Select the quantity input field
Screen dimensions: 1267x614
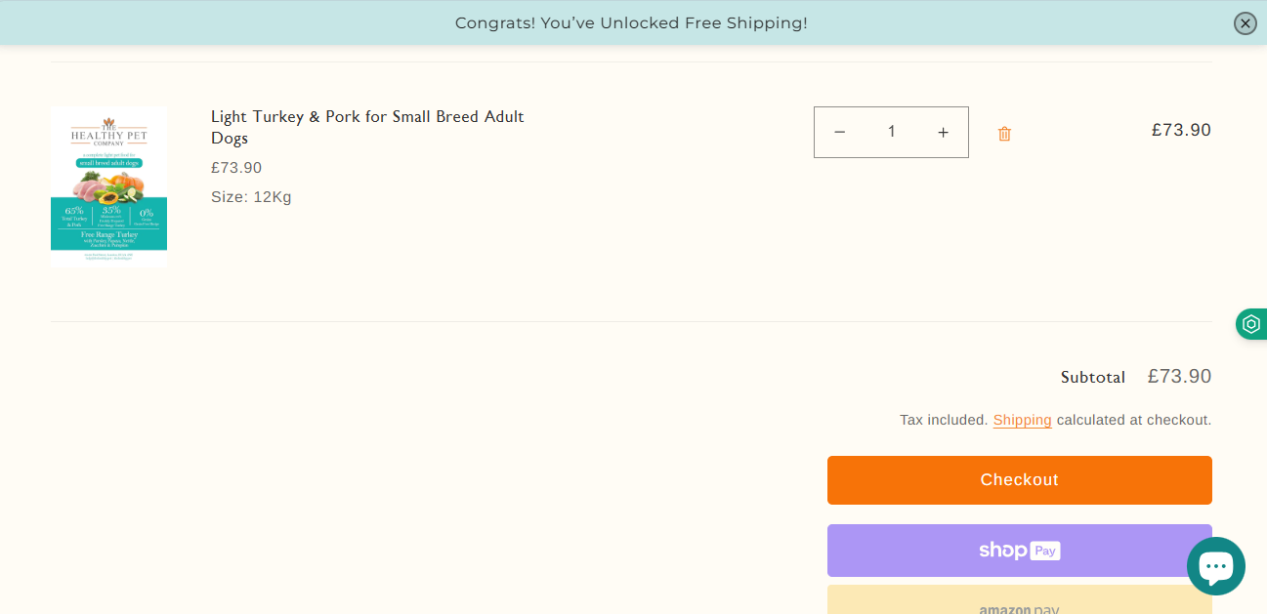click(890, 132)
